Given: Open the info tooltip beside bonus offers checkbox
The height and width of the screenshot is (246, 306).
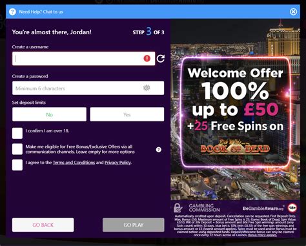Looking at the screenshot, I should (159, 150).
